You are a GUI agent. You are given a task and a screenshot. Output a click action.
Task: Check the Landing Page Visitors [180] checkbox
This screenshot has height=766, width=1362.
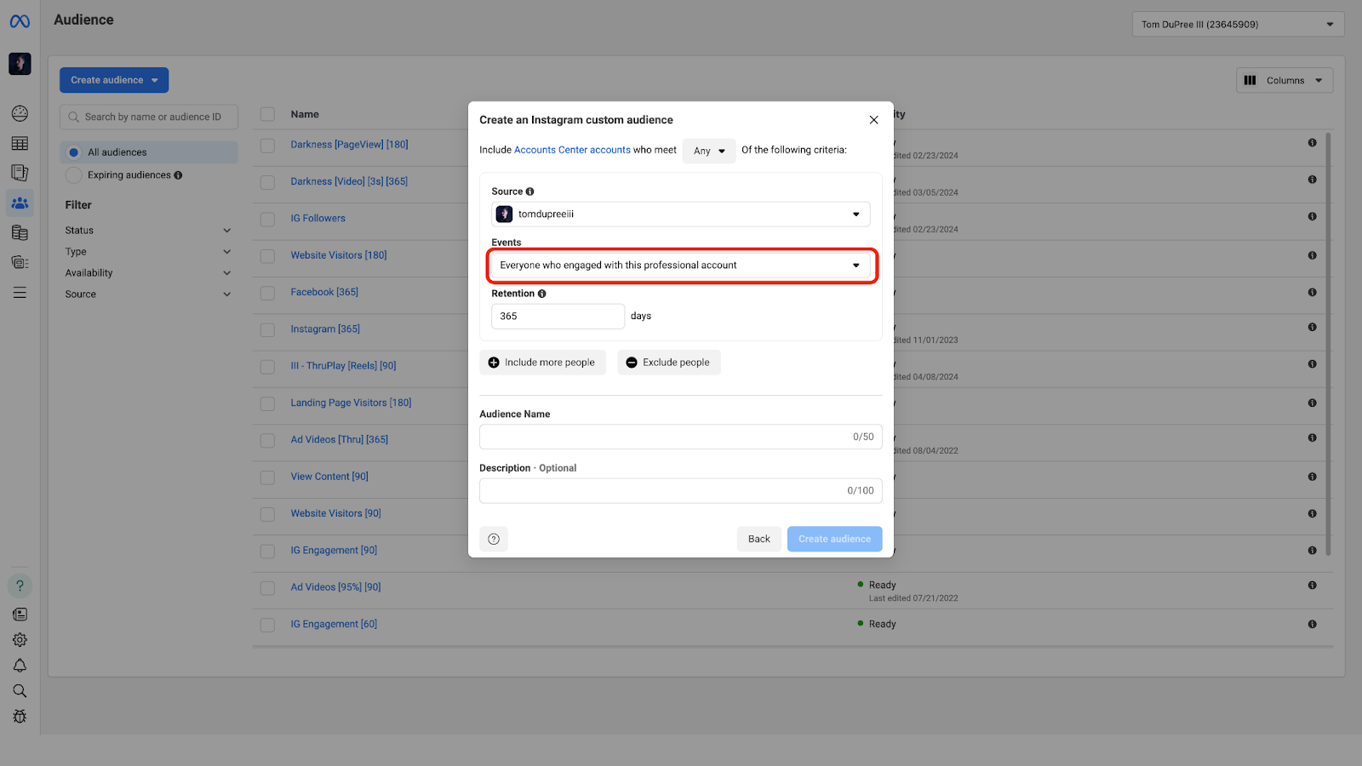point(267,403)
